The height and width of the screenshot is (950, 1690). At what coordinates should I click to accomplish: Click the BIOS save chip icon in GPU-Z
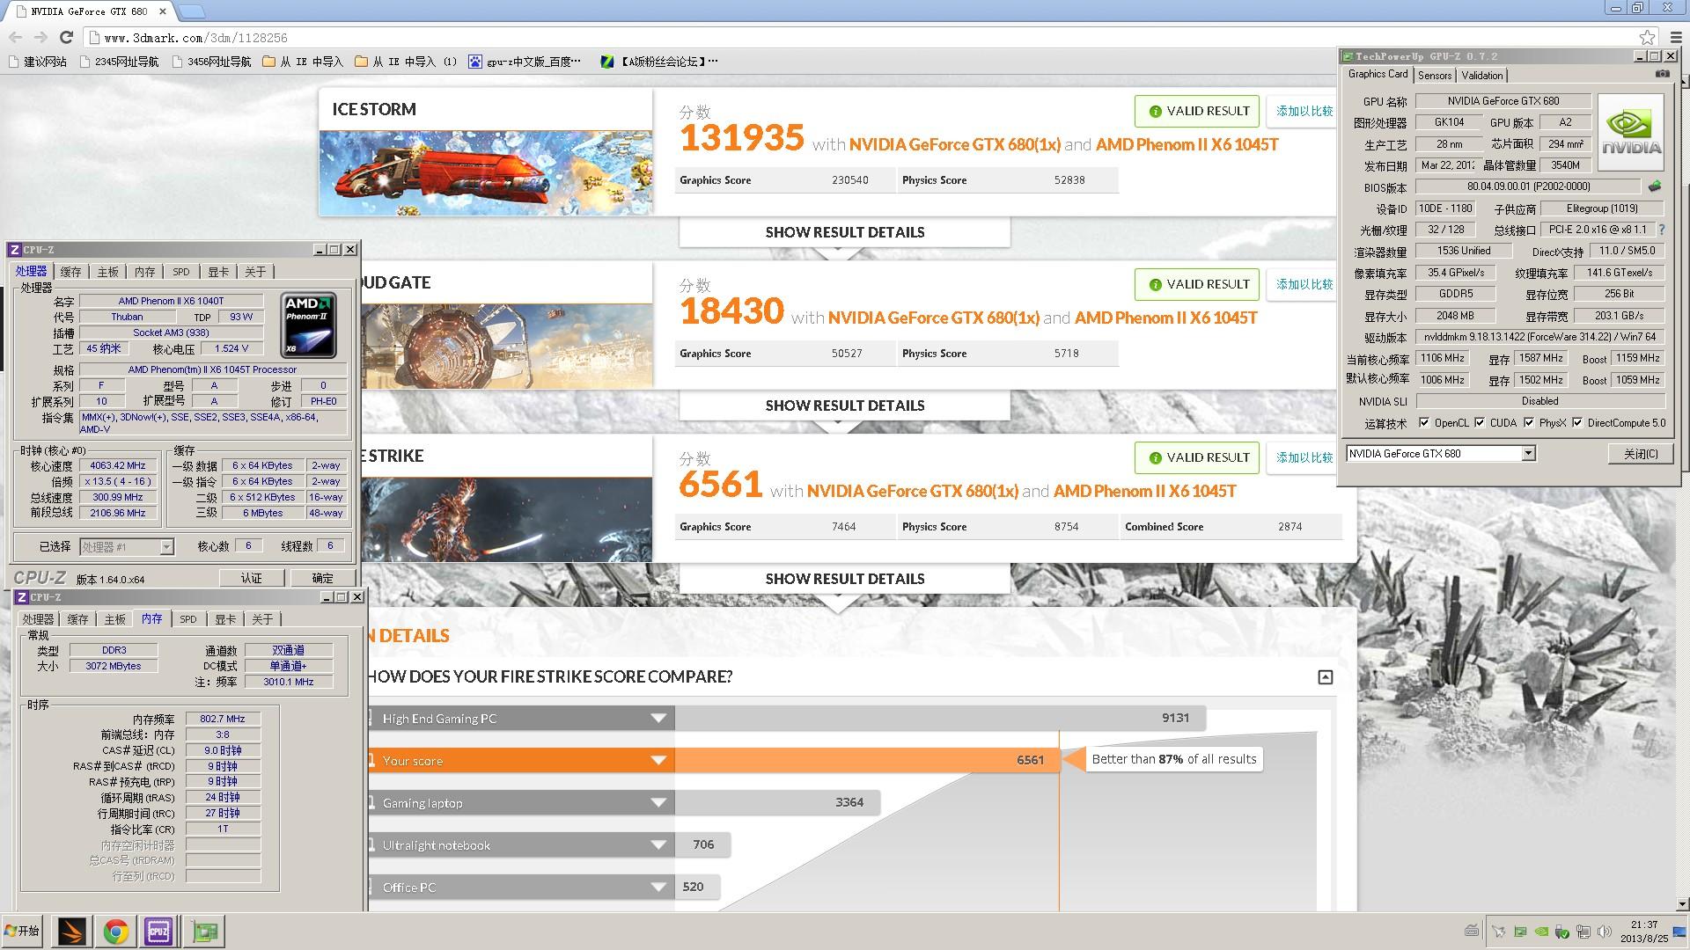pyautogui.click(x=1655, y=186)
